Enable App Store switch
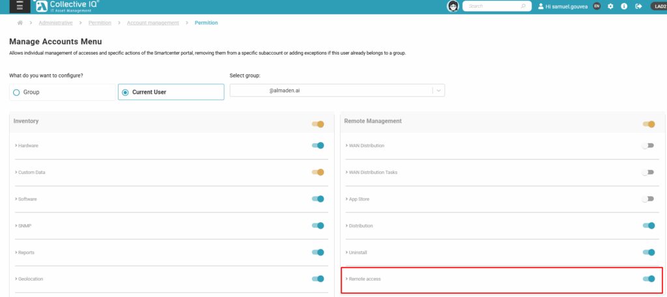Screen dimensions: 667x297 pyautogui.click(x=648, y=199)
